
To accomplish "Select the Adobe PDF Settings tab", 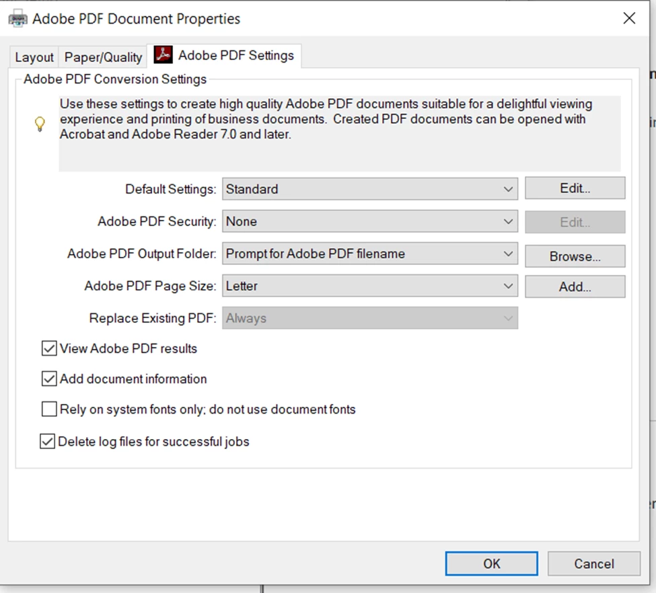I will pos(224,55).
